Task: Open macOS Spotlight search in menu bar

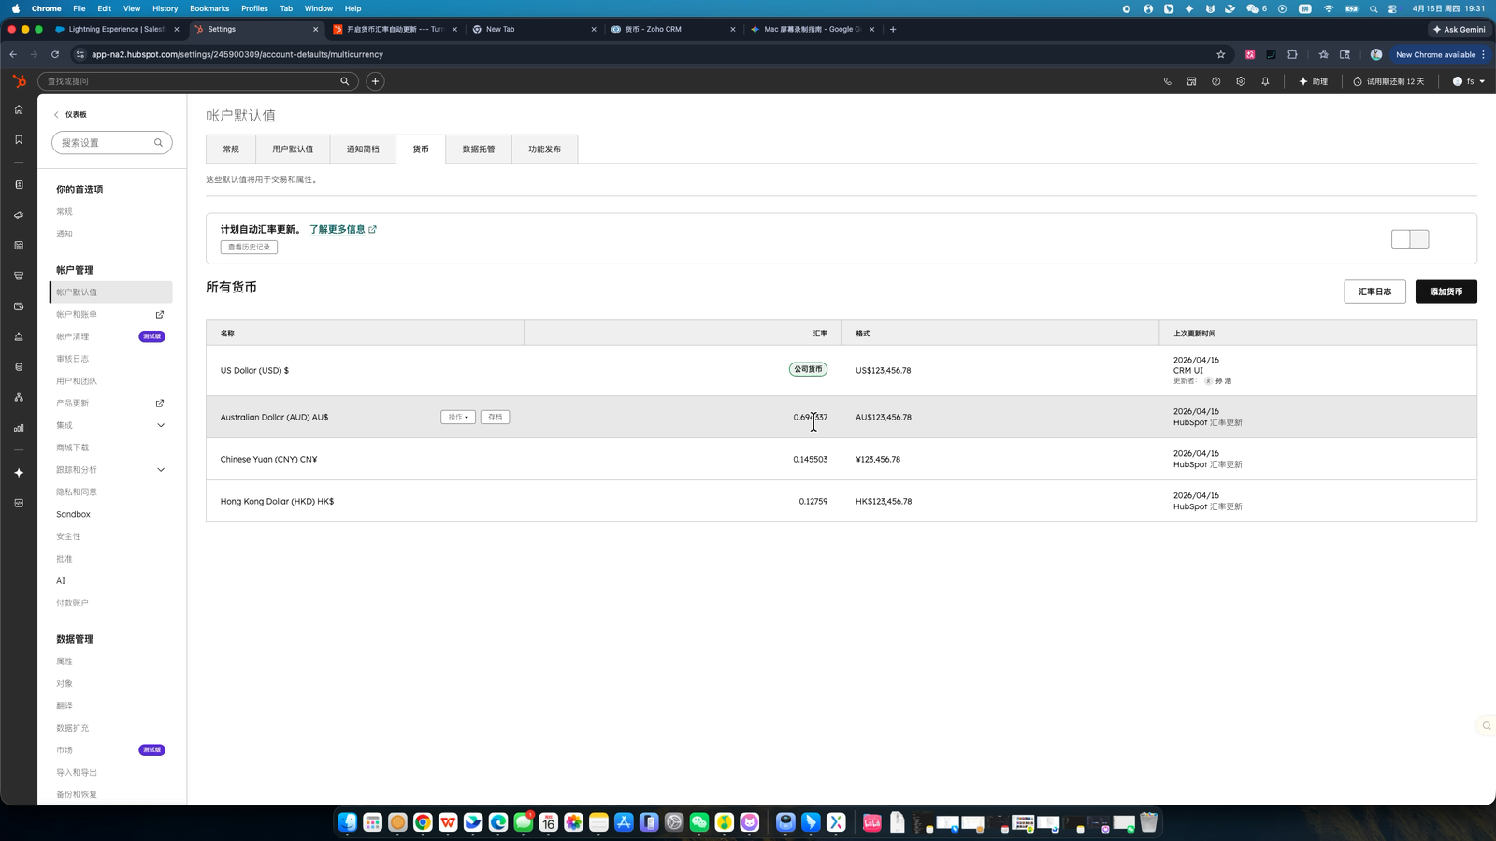Action: (1373, 8)
